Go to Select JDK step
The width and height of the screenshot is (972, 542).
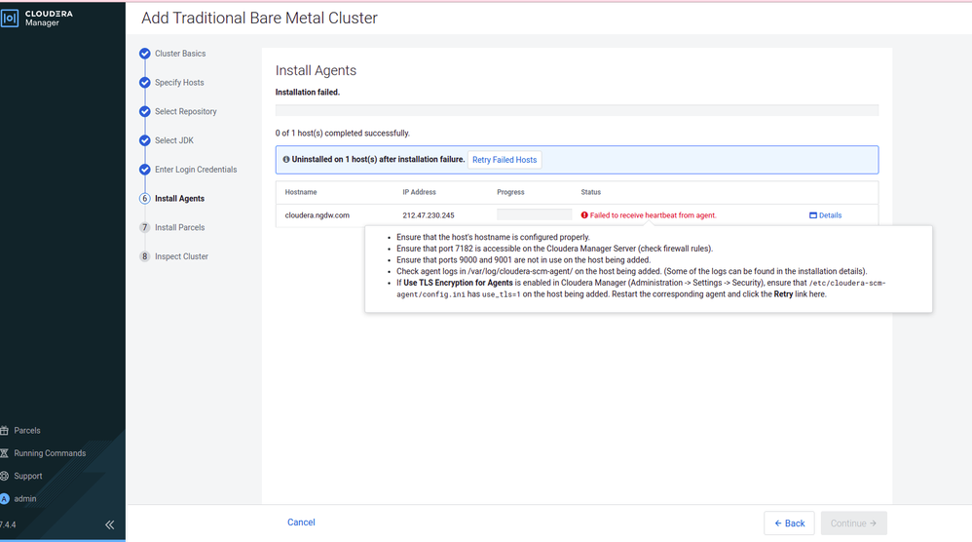[x=174, y=140]
